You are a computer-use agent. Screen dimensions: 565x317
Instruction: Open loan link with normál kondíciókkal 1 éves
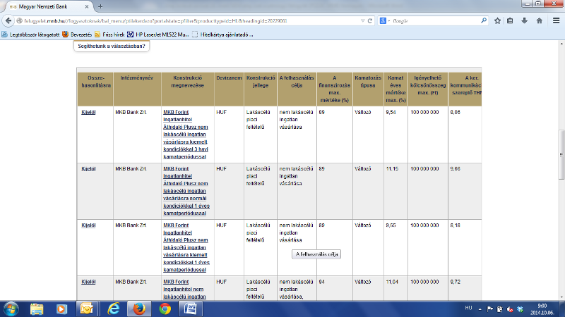(186, 191)
